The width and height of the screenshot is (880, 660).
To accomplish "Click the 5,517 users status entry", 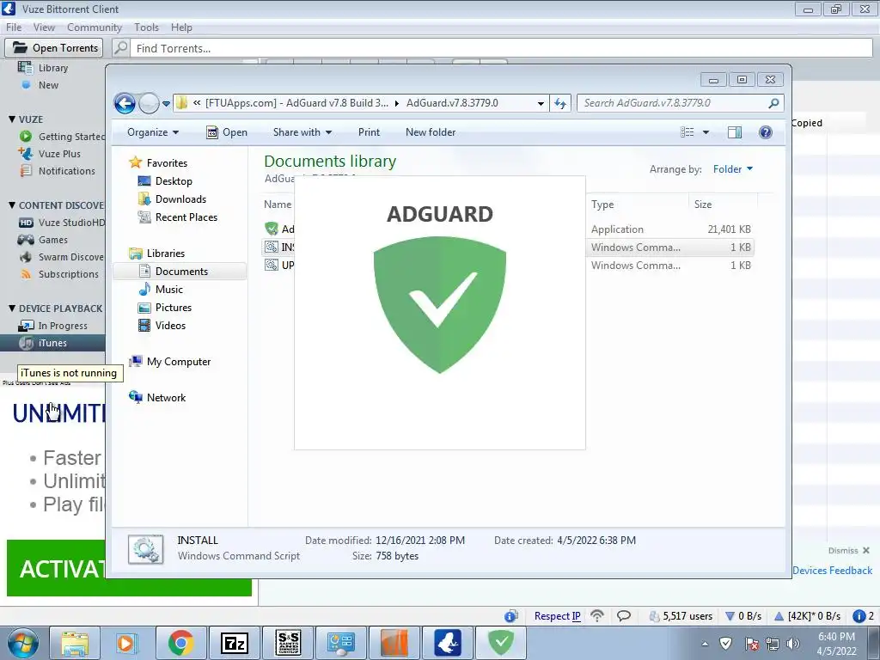I will [681, 616].
